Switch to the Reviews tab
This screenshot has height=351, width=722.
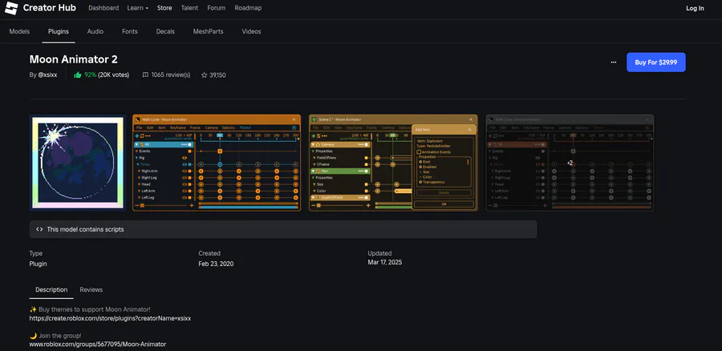[91, 290]
